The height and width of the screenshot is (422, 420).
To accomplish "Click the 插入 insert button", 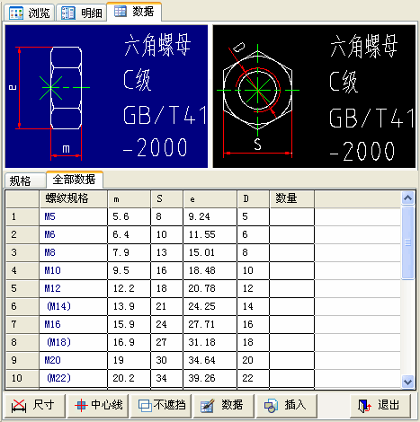I will [x=287, y=406].
